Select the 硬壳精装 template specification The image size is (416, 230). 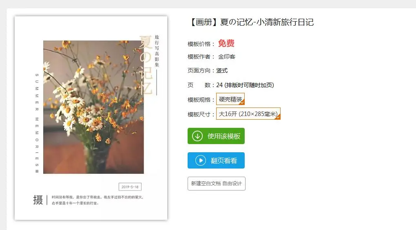pos(230,99)
